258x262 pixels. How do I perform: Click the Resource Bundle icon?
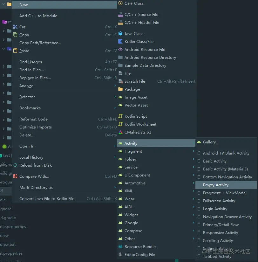pos(120,246)
